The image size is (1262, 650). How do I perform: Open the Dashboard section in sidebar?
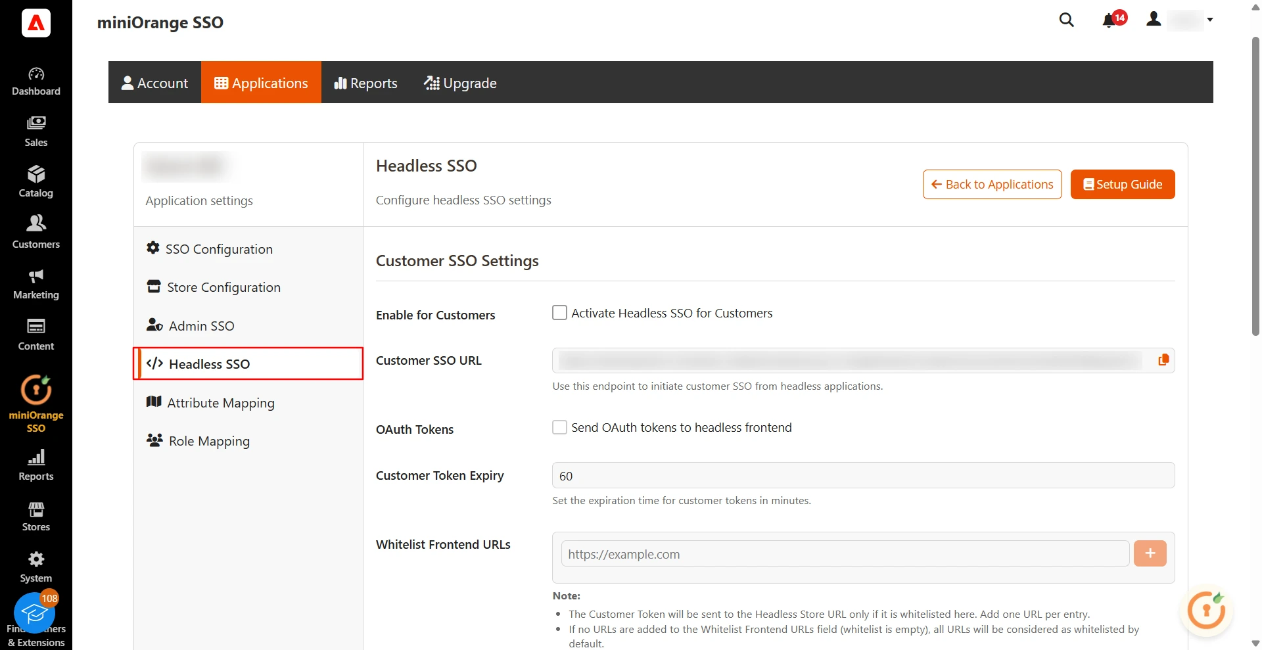coord(36,81)
